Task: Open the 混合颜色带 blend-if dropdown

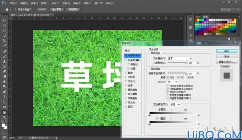Action: 175,105
